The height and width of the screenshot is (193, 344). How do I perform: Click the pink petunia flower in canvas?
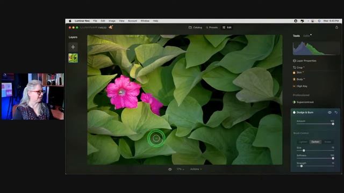123,92
